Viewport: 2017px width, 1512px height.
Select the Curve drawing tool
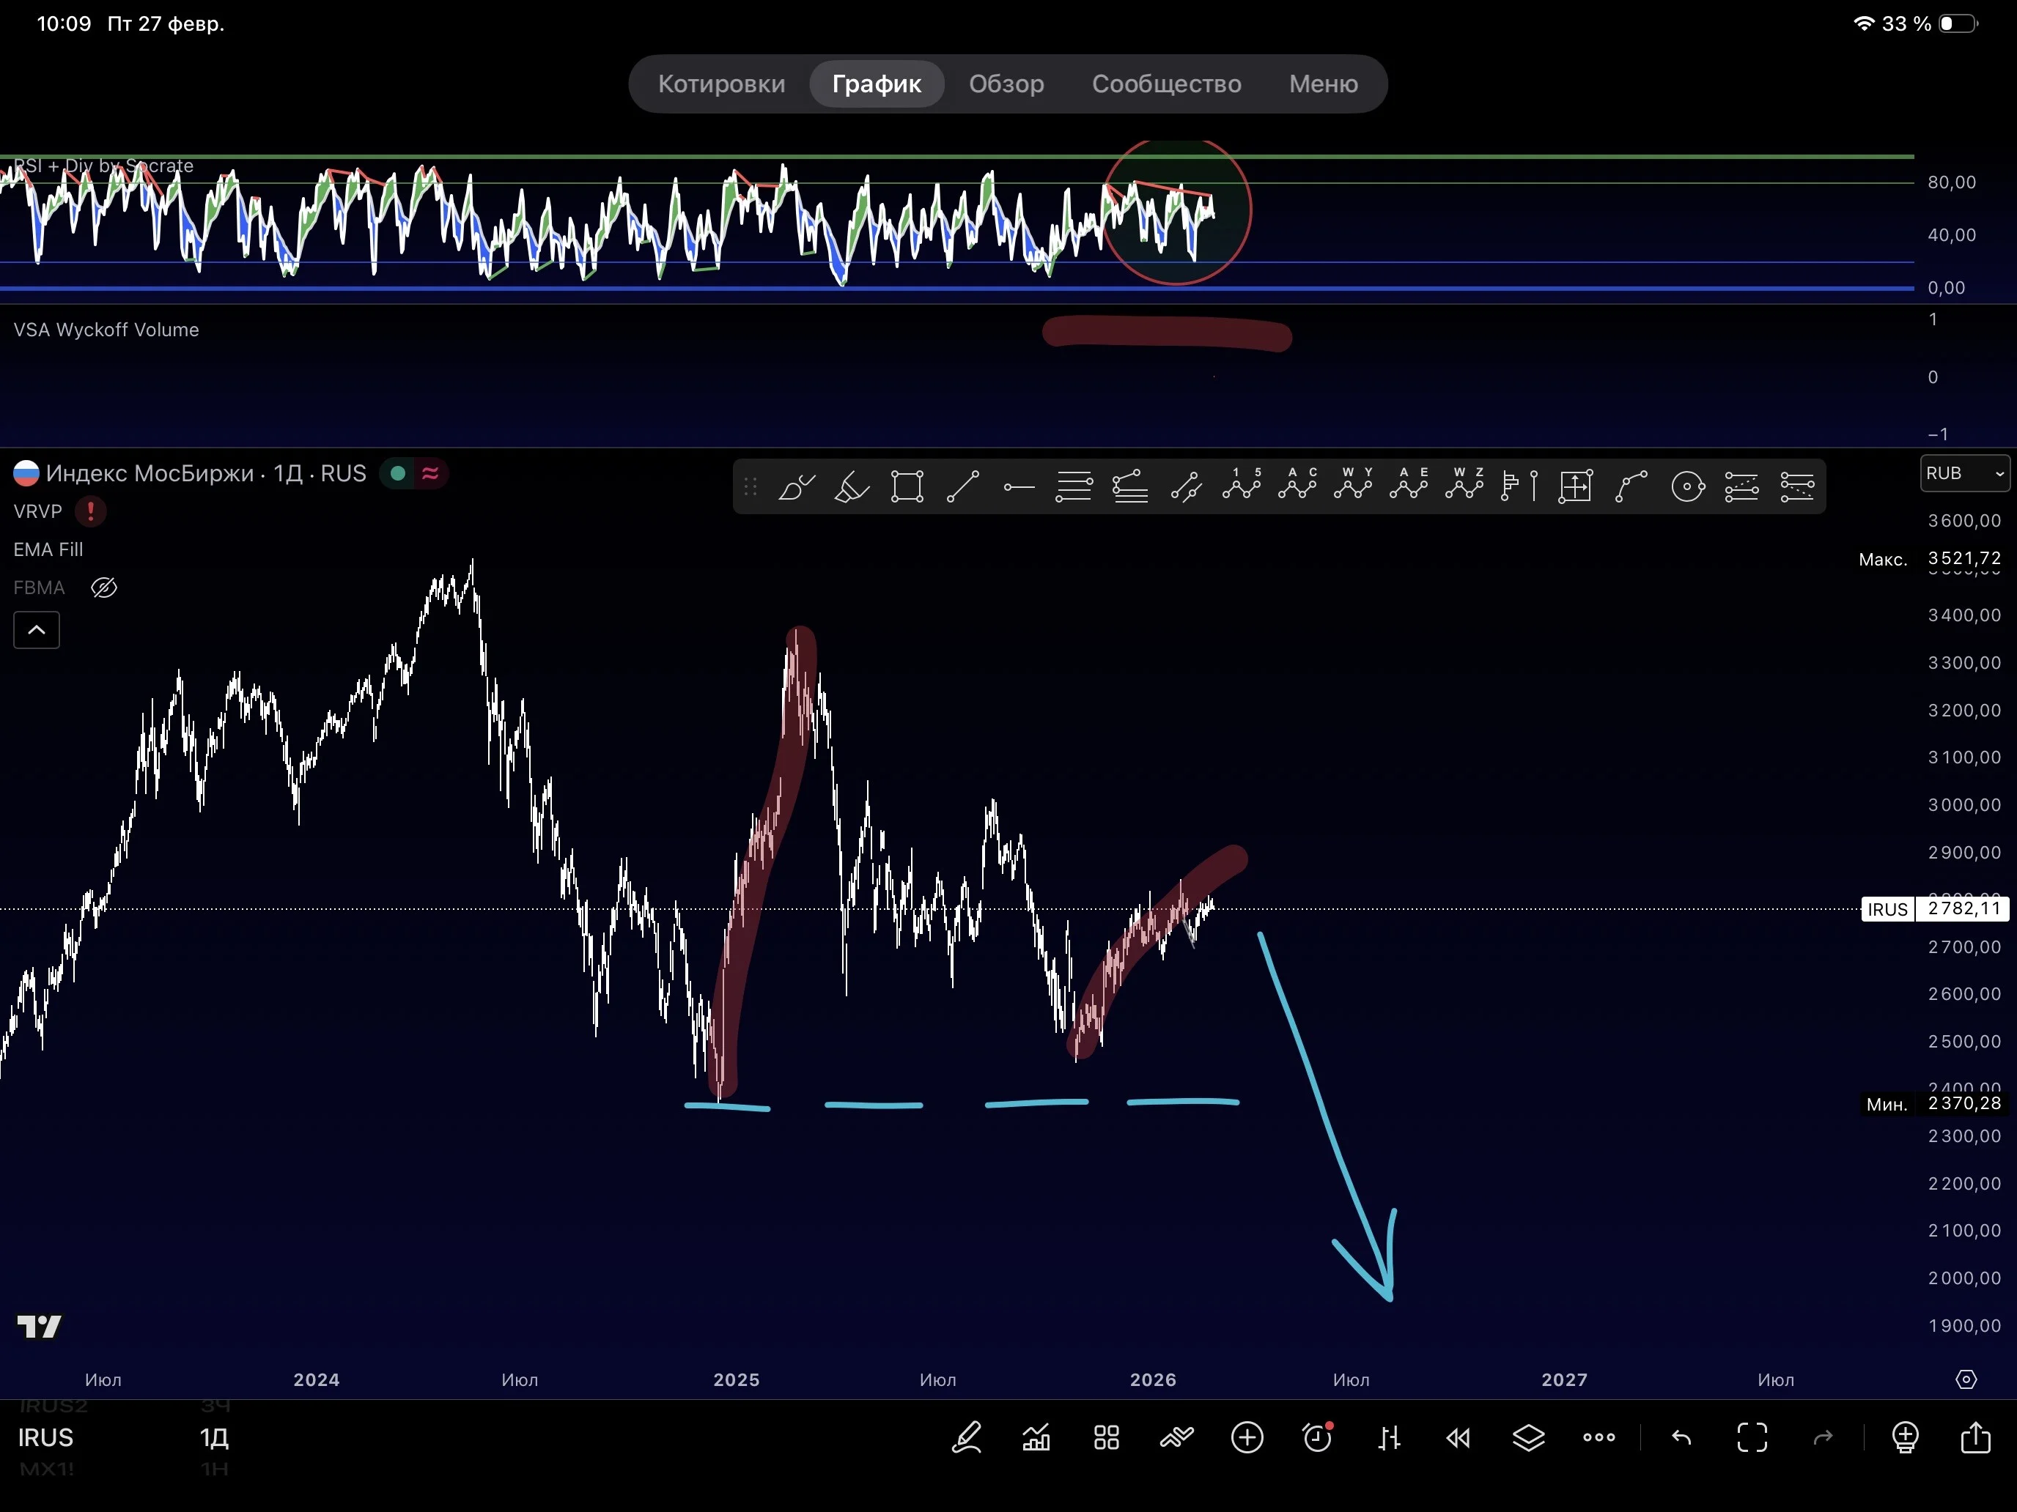tap(1631, 486)
